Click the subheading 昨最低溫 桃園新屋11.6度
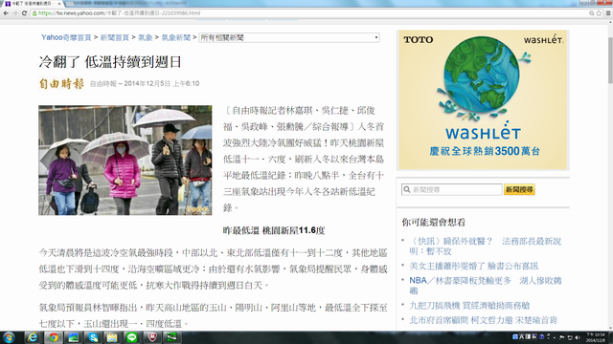This screenshot has width=613, height=344. click(274, 230)
